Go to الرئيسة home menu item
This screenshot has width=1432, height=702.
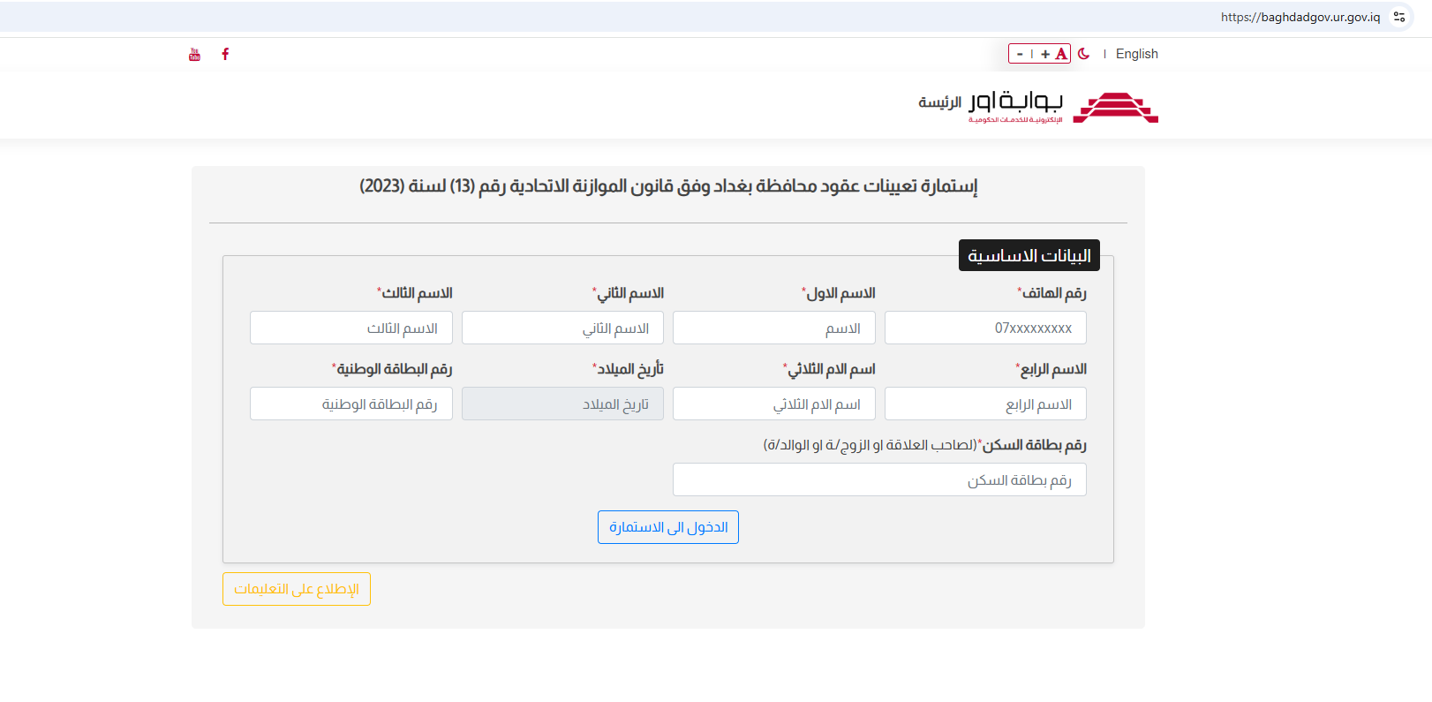pyautogui.click(x=939, y=102)
